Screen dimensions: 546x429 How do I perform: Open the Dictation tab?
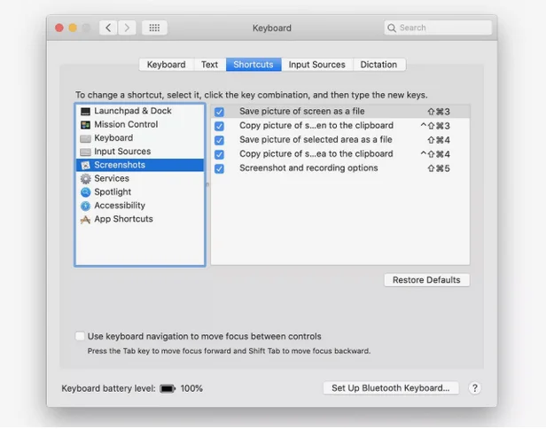(x=378, y=65)
